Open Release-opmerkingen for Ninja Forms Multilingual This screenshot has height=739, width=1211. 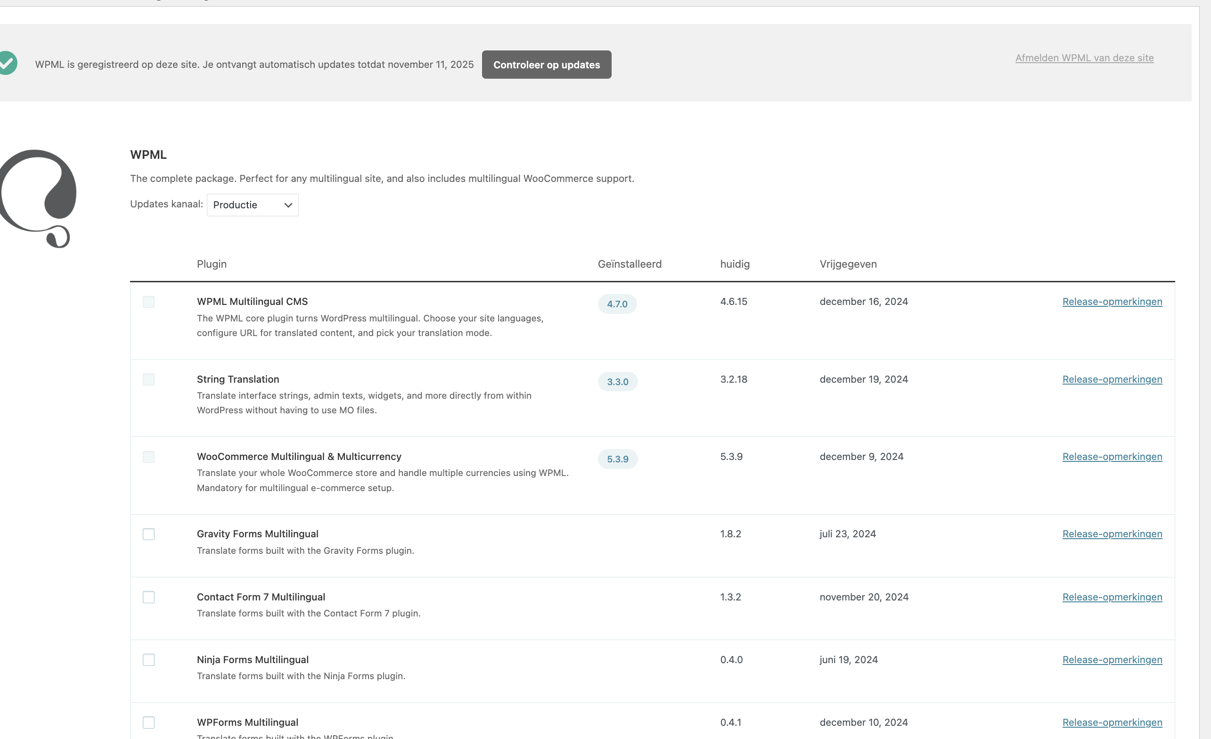coord(1112,659)
